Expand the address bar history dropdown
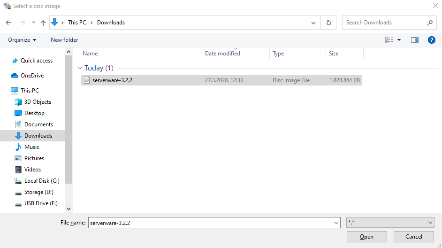442x248 pixels. (x=313, y=23)
